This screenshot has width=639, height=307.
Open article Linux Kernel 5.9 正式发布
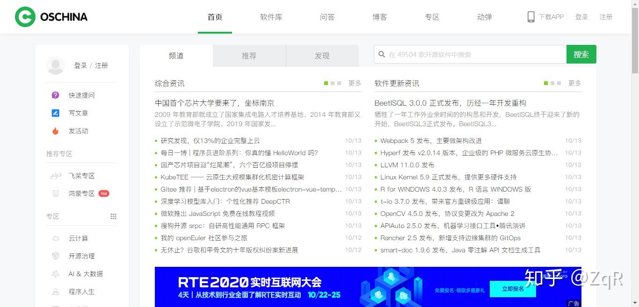tap(449, 177)
